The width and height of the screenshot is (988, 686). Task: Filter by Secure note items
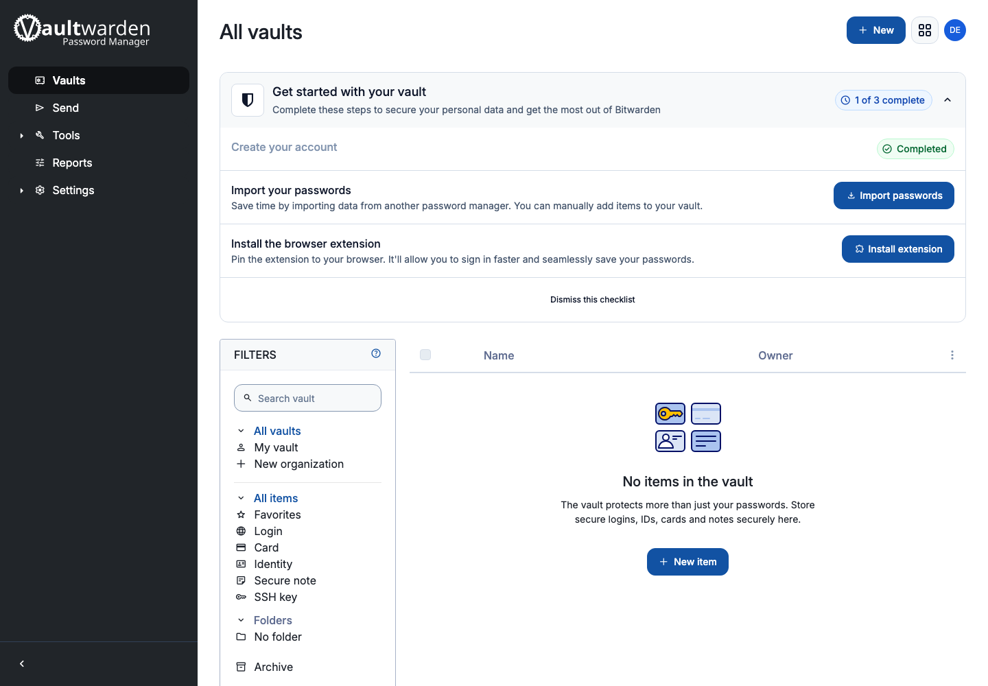coord(285,580)
